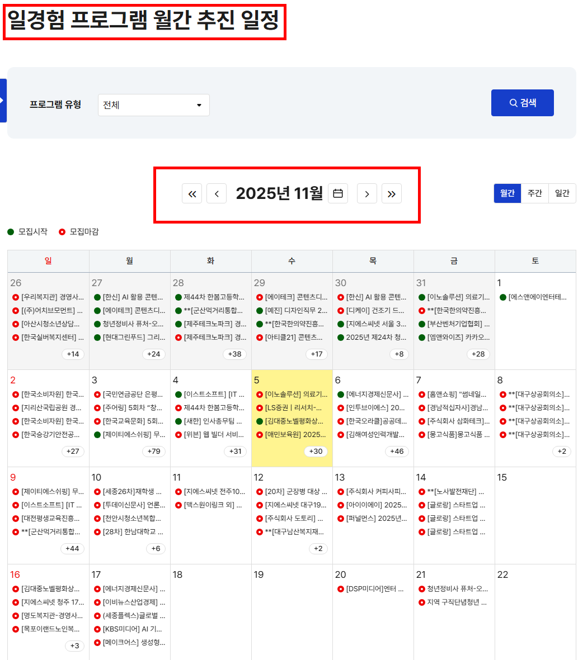Open the [한국승강기안전공... event
Viewport: 578px width, 660px height.
(x=46, y=435)
